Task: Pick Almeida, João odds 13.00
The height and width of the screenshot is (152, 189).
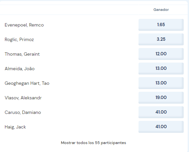Action: click(161, 69)
